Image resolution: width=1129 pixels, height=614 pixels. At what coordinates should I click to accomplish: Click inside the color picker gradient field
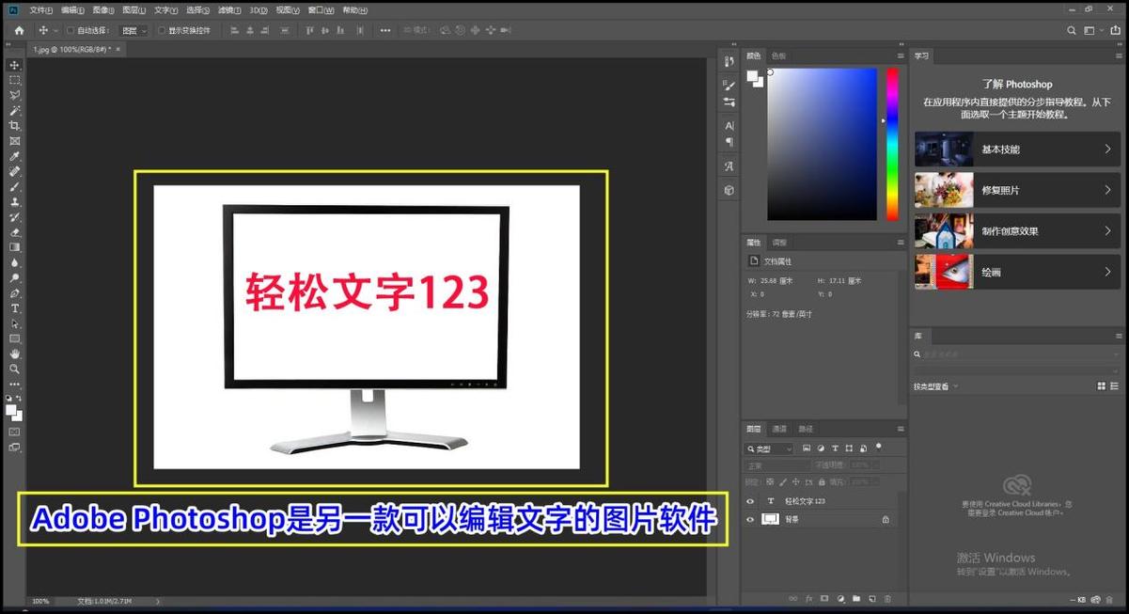[822, 144]
